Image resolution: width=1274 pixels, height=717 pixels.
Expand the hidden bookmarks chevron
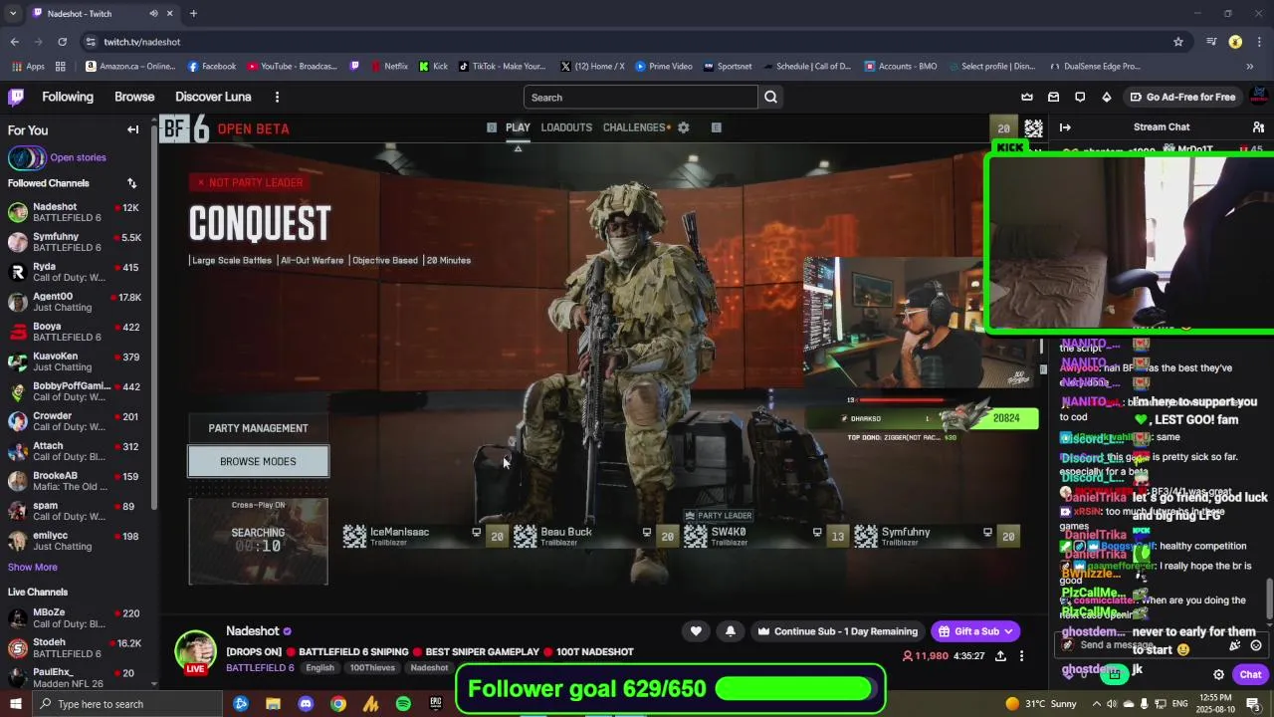1249,67
